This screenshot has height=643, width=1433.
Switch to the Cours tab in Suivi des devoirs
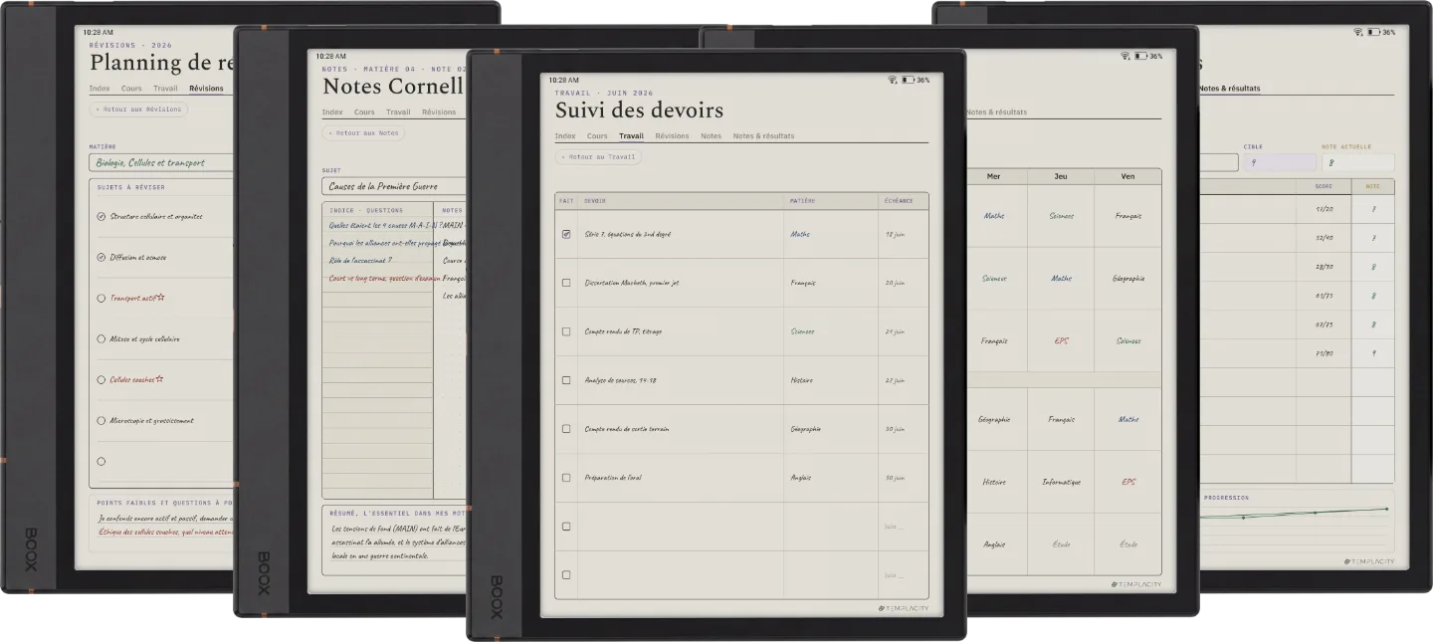(x=597, y=136)
